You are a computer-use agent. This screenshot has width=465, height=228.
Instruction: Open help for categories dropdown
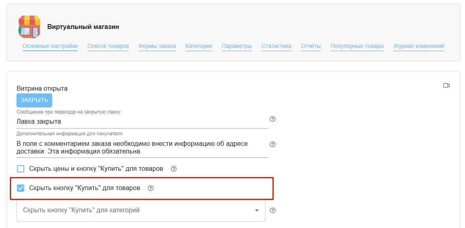coord(272,210)
